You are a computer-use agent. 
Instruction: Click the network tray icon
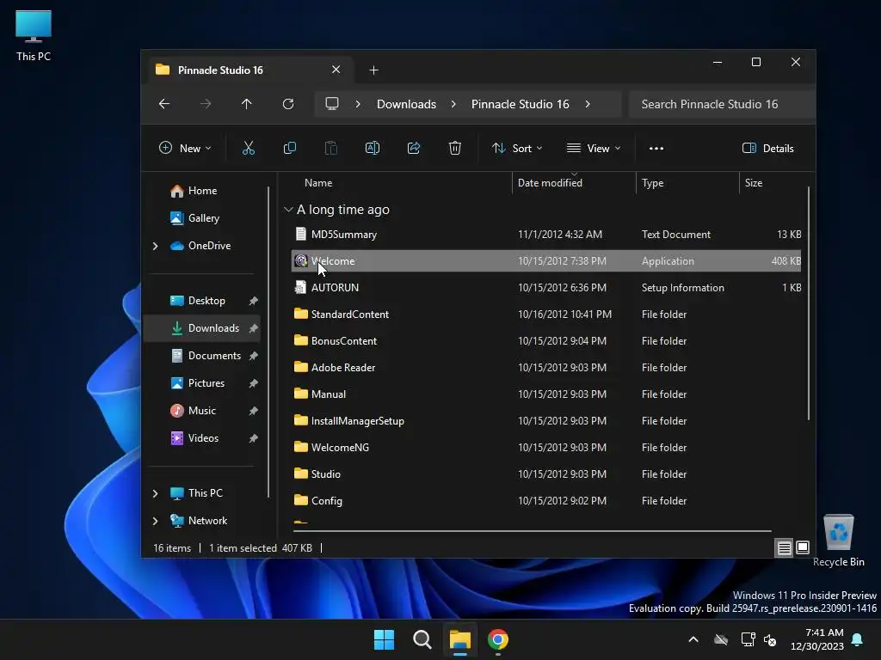[748, 639]
